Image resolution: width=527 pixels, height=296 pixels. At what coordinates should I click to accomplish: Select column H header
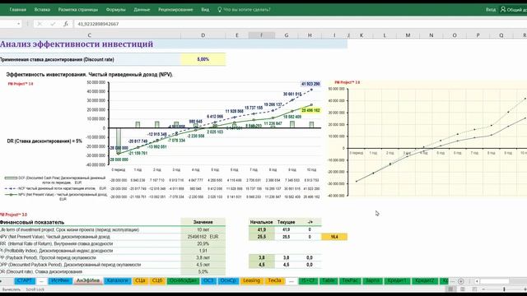point(310,35)
